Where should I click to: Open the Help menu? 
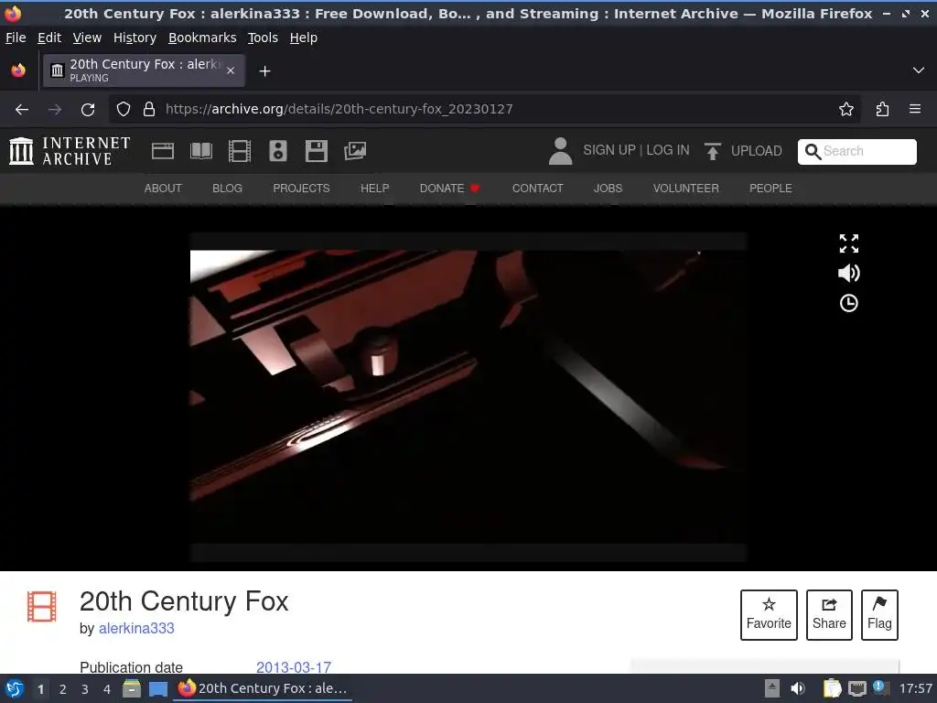coord(303,38)
